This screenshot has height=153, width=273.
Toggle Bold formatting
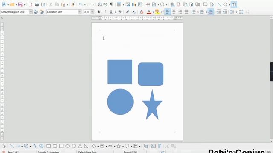(x=99, y=12)
